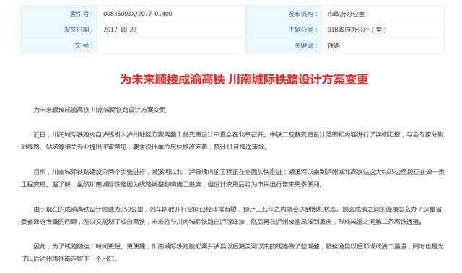462x273 pixels.
Task: Click the paragraph beginning 目前，川南城际铁路建设
Action: [x=232, y=178]
